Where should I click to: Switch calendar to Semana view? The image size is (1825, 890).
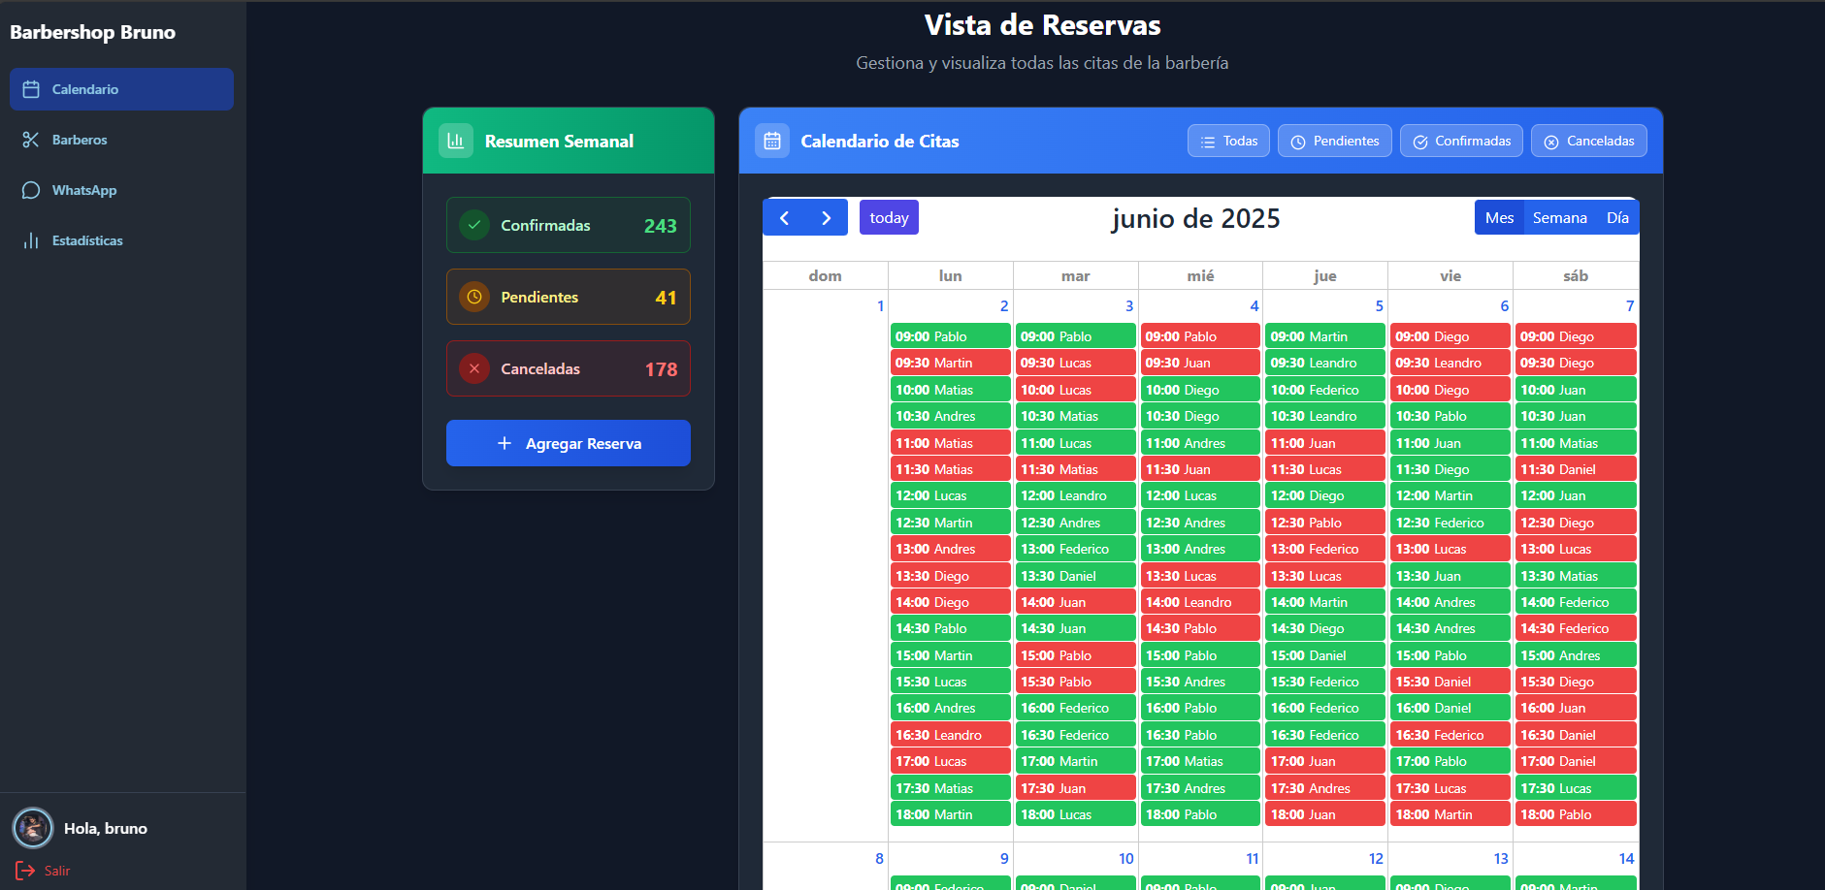[1559, 217]
